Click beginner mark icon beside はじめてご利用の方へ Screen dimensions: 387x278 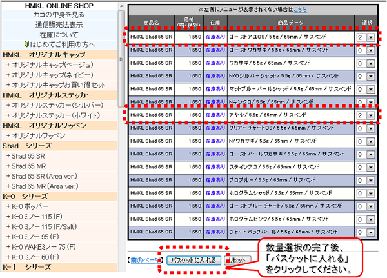pos(27,45)
